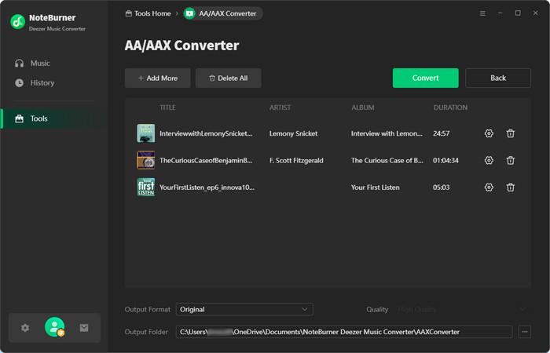
Task: Navigate to Tools Home breadcrumb
Action: [x=148, y=13]
